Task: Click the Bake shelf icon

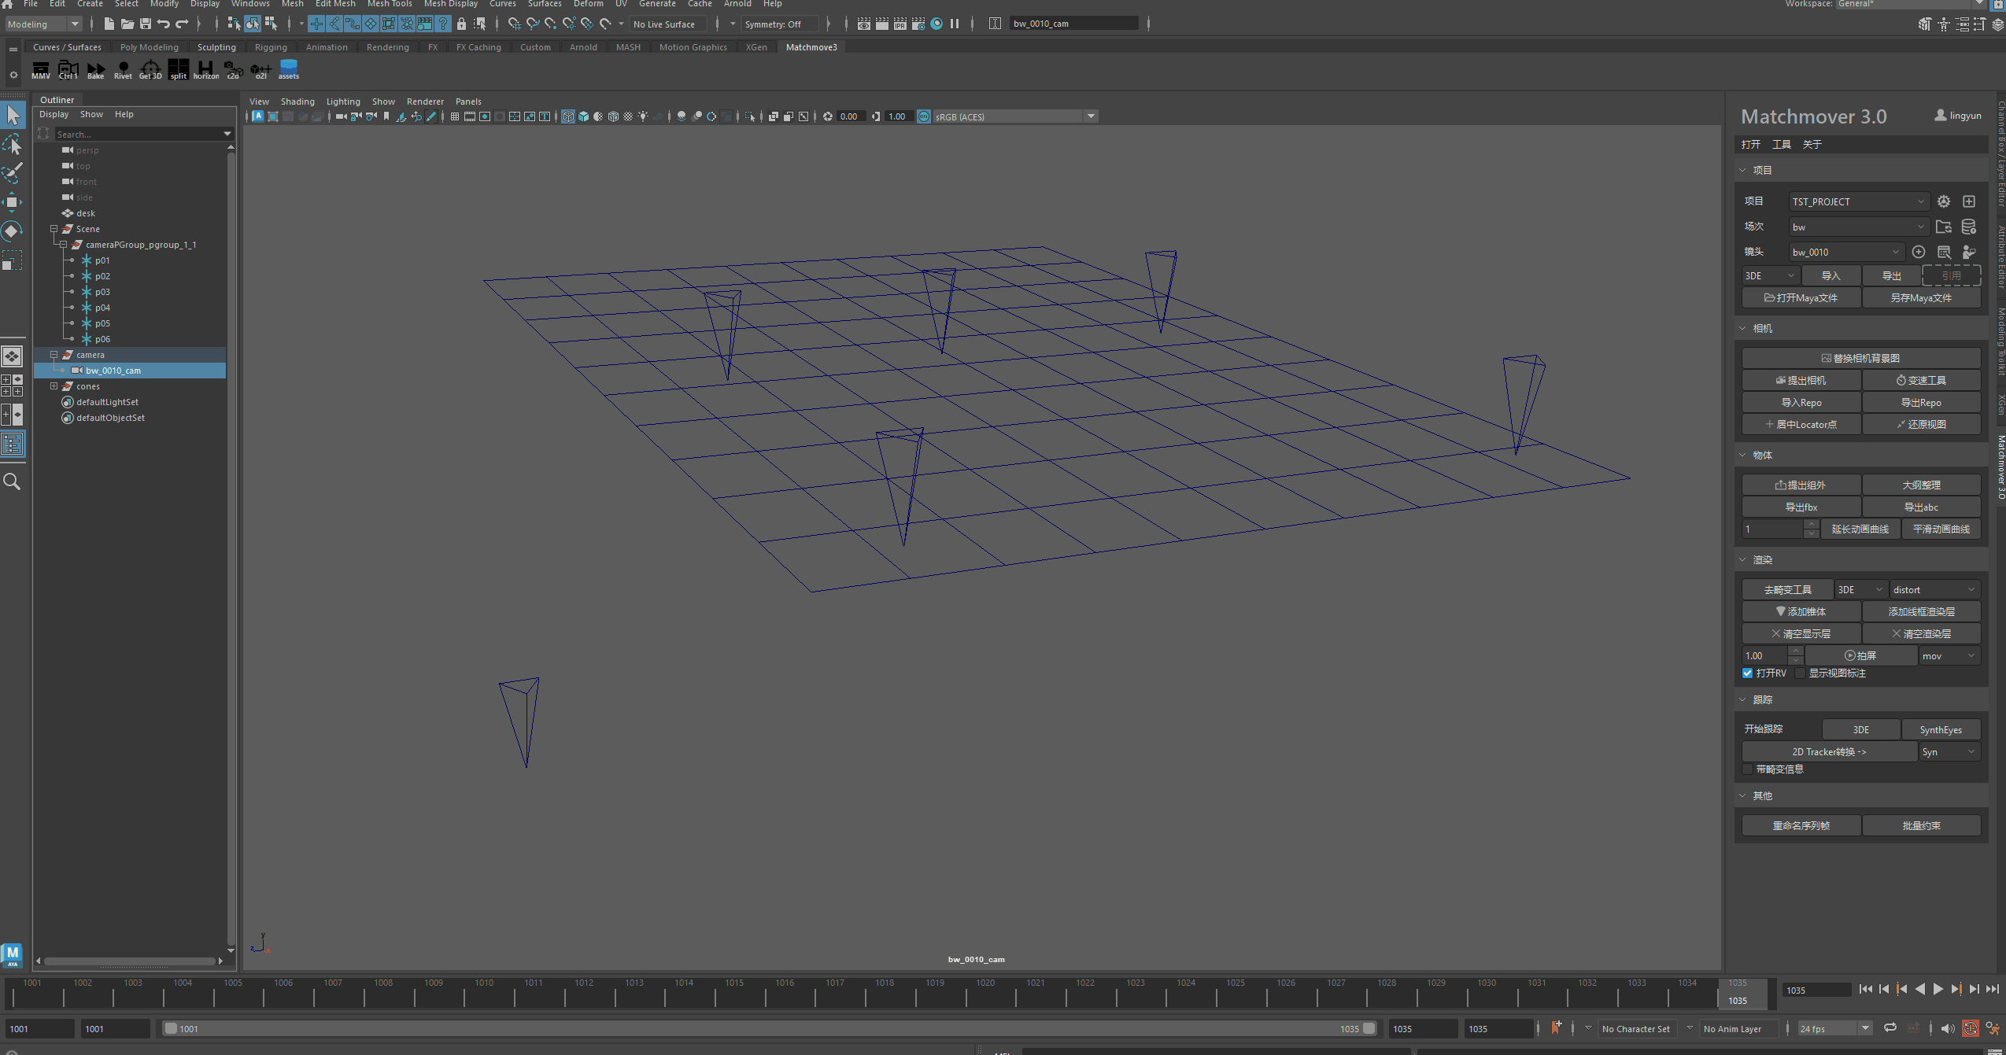Action: (x=95, y=70)
